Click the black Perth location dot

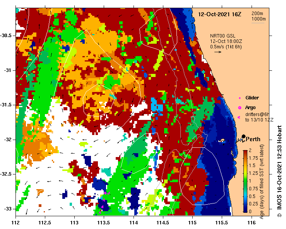243,137
